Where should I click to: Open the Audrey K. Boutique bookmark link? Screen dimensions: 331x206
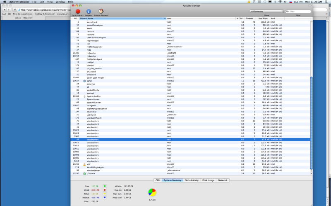coord(45,14)
